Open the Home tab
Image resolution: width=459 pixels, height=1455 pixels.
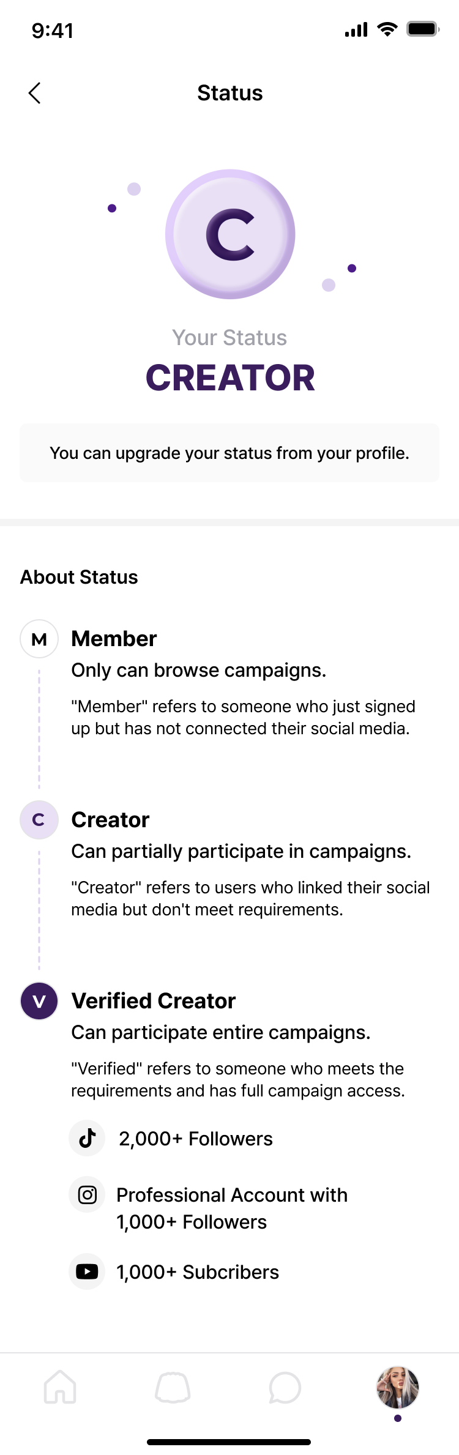(x=60, y=1386)
